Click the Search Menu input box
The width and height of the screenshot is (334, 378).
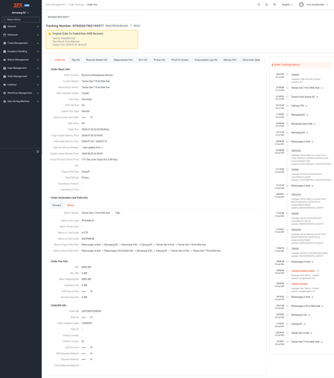[20, 20]
